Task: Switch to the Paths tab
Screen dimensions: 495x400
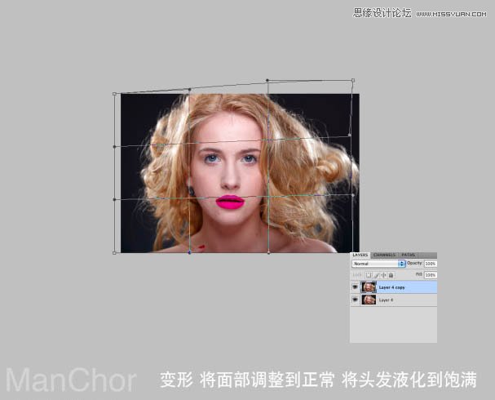Action: 409,255
